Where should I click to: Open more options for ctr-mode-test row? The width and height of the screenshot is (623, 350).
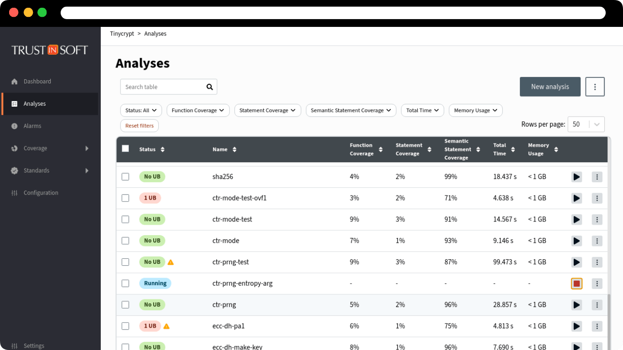[x=597, y=220]
